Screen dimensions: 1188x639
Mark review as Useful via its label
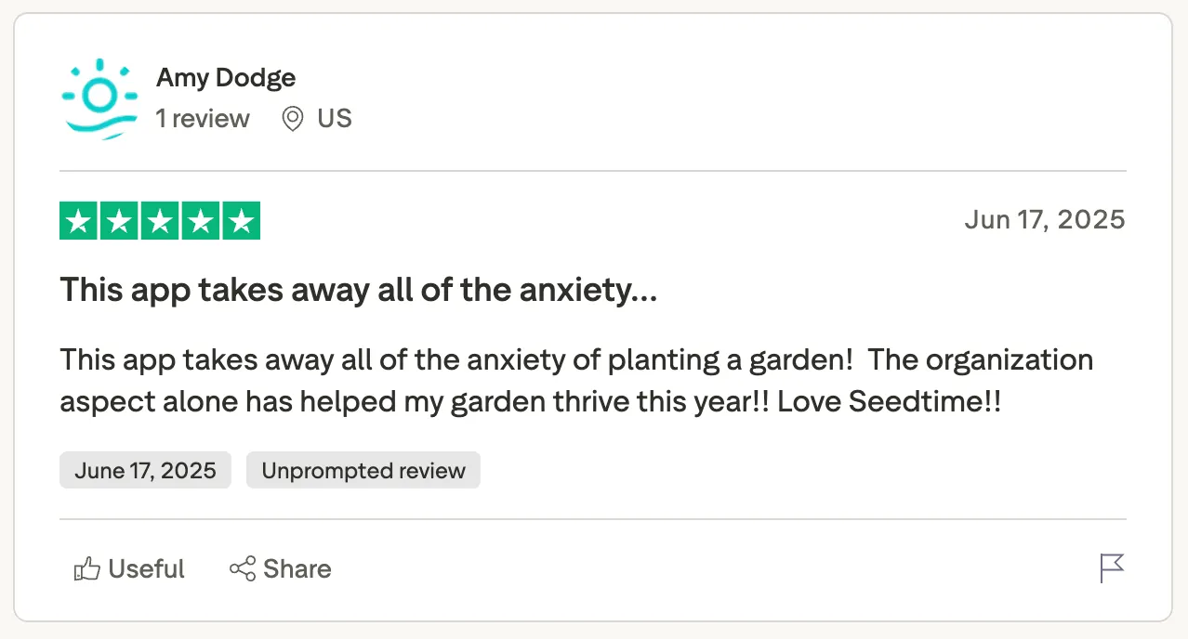[x=146, y=568]
